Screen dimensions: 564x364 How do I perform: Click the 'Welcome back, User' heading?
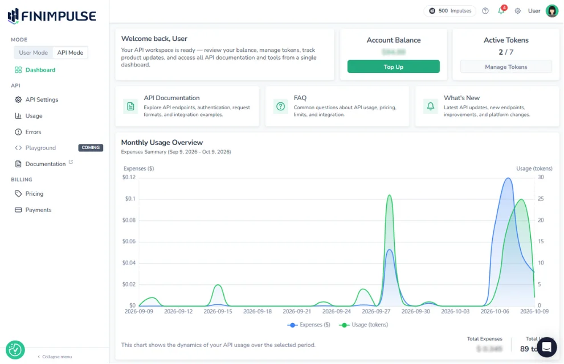154,39
